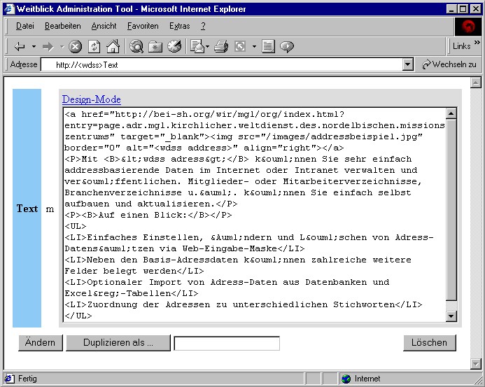
Task: Stop page loading with the Stop icon
Action: pyautogui.click(x=75, y=47)
